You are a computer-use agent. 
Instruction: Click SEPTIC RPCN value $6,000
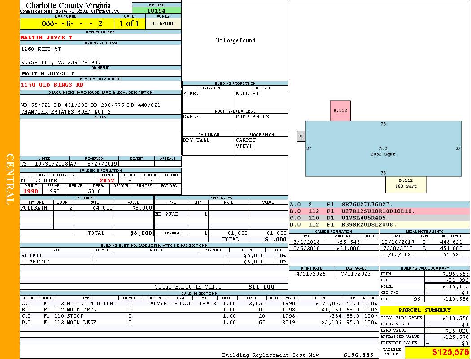pyautogui.click(x=254, y=262)
